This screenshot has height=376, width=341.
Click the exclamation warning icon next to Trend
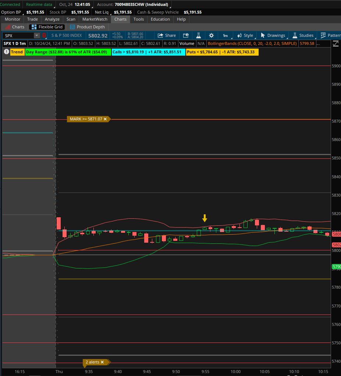(x=7, y=52)
